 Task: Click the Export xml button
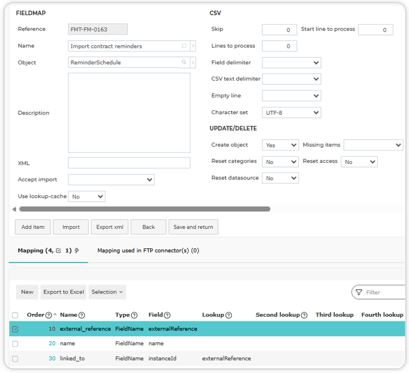click(109, 227)
